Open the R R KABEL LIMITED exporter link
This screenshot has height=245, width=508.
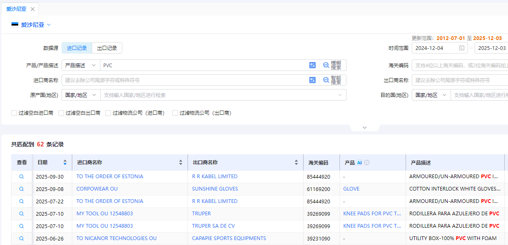pos(214,177)
